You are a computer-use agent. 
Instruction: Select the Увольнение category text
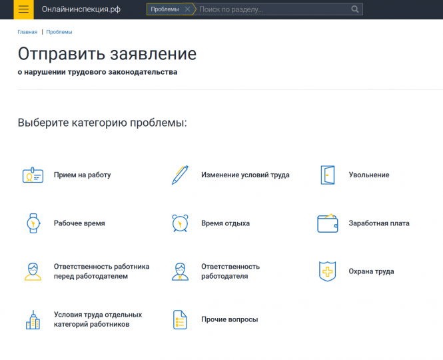click(369, 175)
